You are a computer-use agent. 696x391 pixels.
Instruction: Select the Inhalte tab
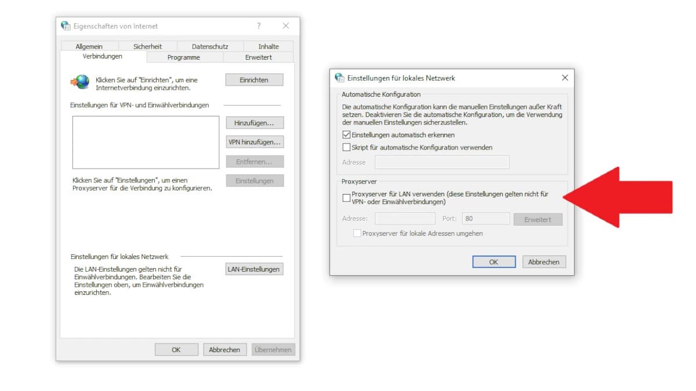coord(269,46)
